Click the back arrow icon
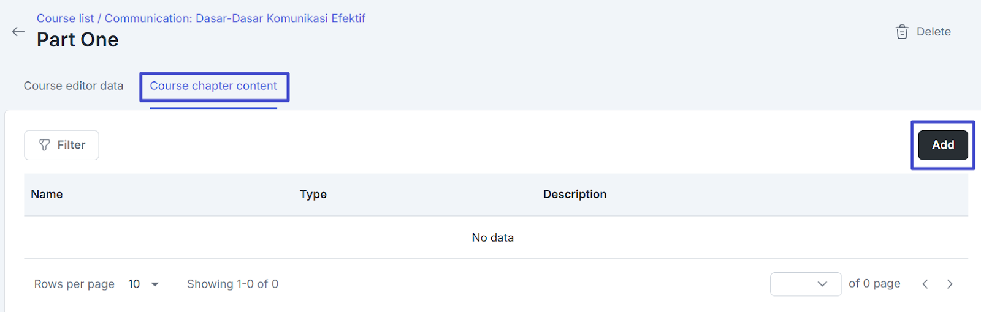This screenshot has height=312, width=981. pos(18,32)
